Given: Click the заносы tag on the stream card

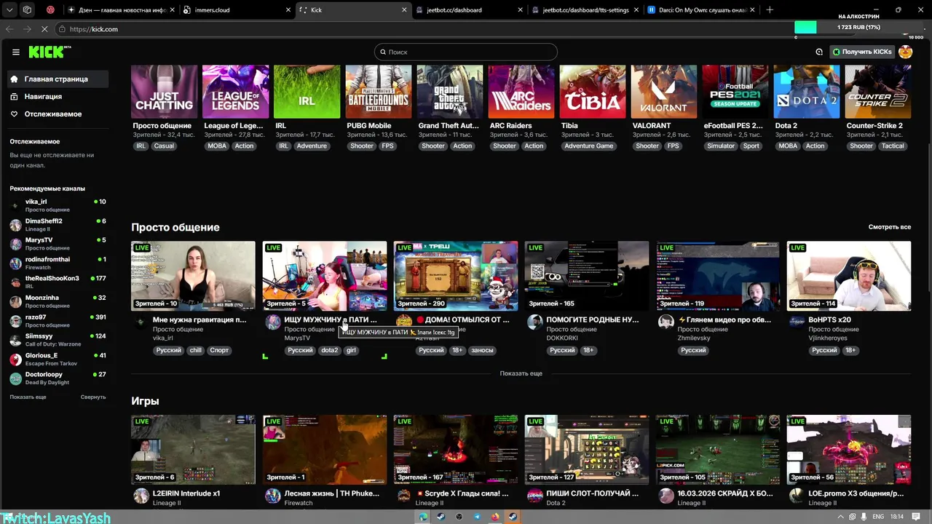Looking at the screenshot, I should point(482,350).
